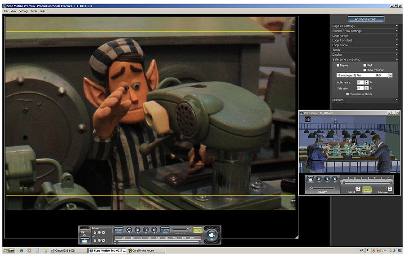Click the Windows Start button

coord(9,251)
